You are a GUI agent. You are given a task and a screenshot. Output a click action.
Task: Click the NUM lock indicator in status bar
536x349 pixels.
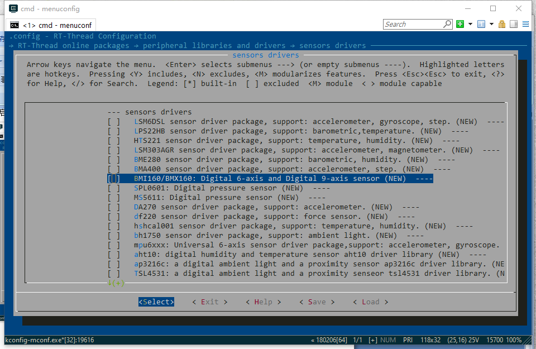point(388,340)
